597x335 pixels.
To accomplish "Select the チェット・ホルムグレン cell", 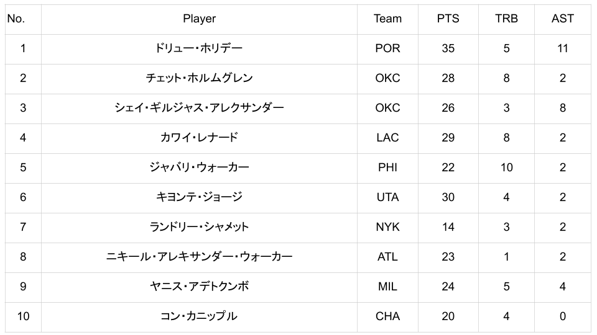I will tap(199, 78).
